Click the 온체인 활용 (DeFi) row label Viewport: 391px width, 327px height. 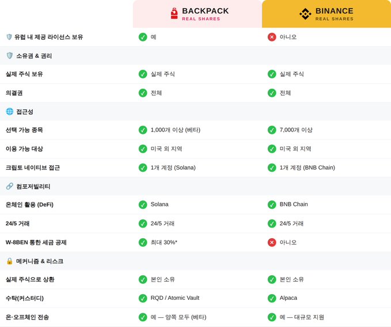coord(29,205)
